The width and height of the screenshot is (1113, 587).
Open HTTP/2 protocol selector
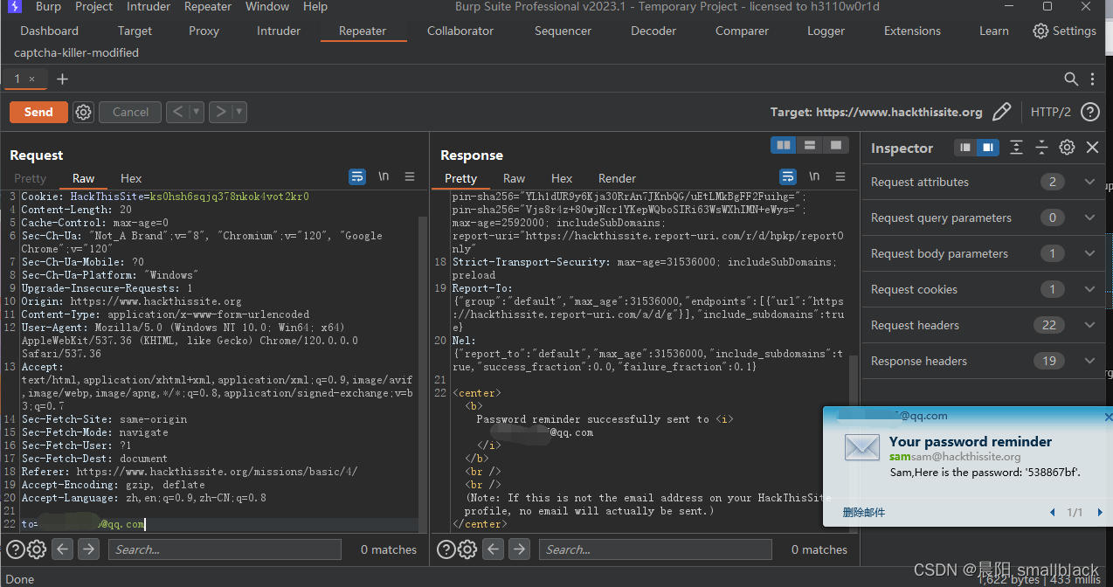click(x=1050, y=112)
